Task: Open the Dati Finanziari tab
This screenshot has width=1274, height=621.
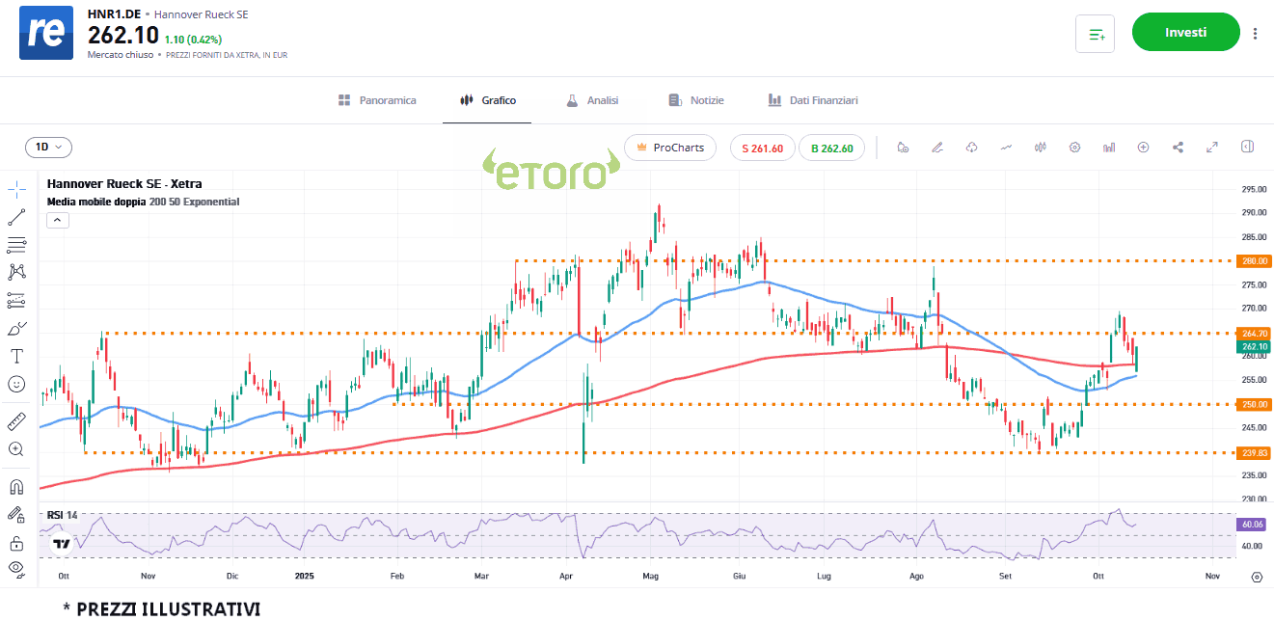Action: pyautogui.click(x=812, y=100)
